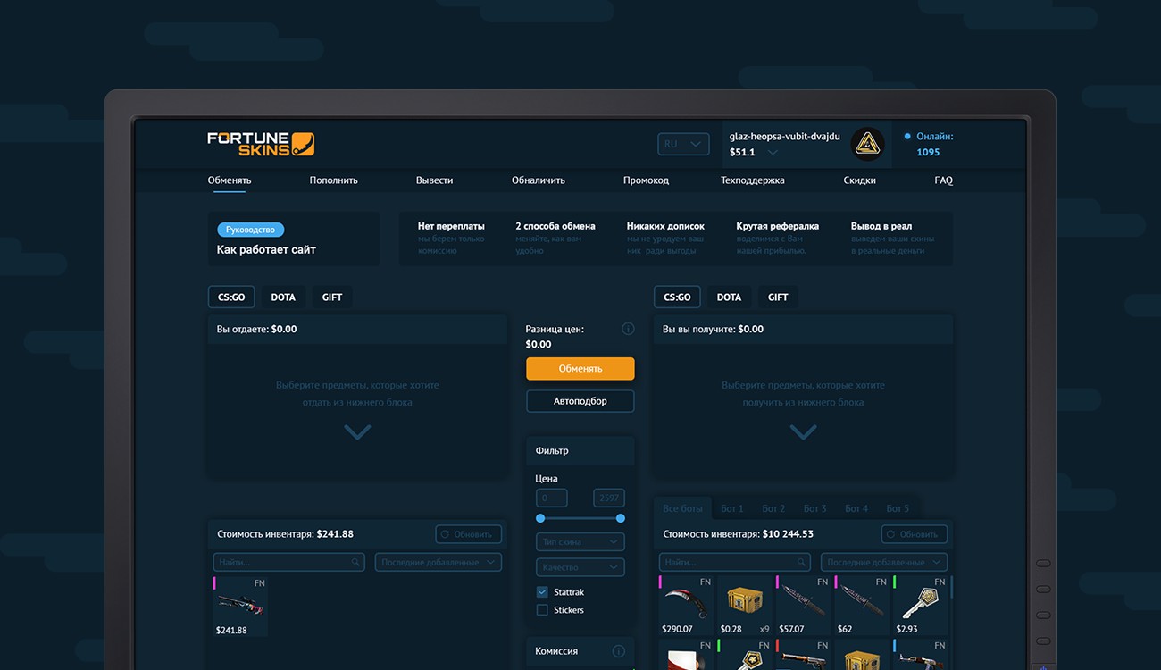Image resolution: width=1161 pixels, height=670 pixels.
Task: Select CS:GO tab above Вы отдаете
Action: (x=231, y=297)
